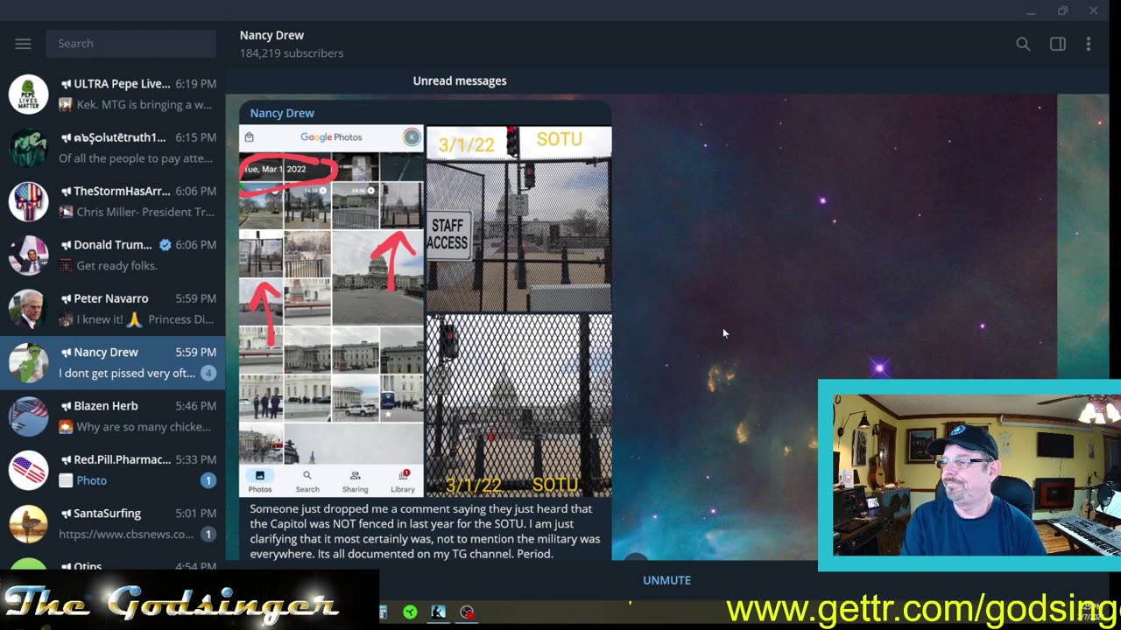This screenshot has height=630, width=1121.
Task: Open the green taskbar app icon
Action: pyautogui.click(x=410, y=612)
